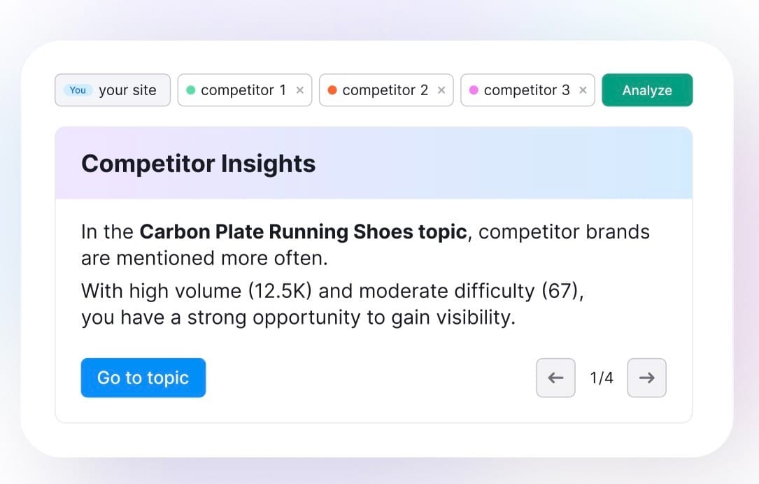Click the pink dot for competitor 3
759x484 pixels.
pyautogui.click(x=474, y=90)
